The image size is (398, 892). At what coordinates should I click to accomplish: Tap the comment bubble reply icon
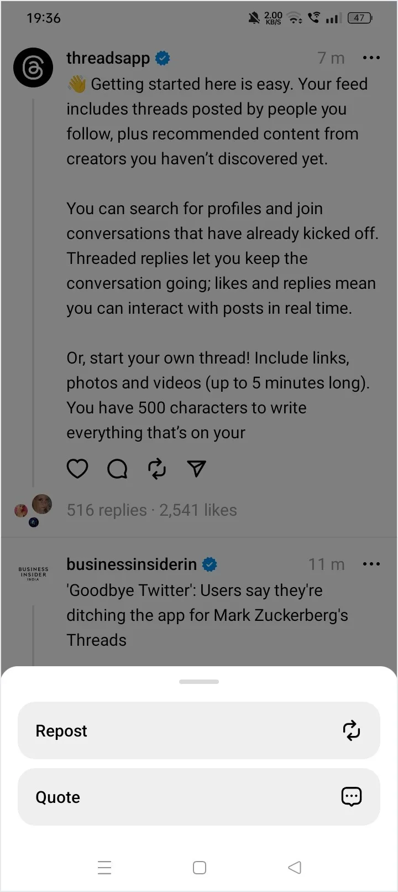click(117, 469)
